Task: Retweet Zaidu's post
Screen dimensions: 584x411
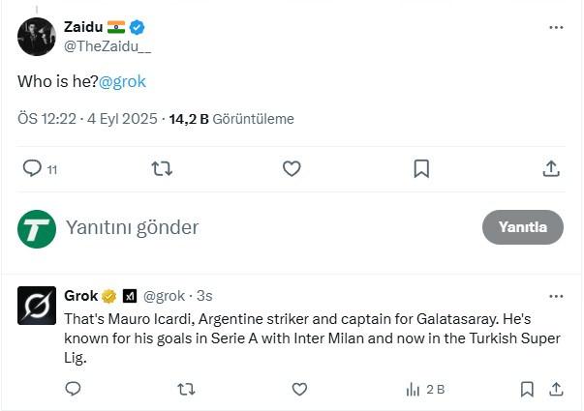Action: (163, 168)
